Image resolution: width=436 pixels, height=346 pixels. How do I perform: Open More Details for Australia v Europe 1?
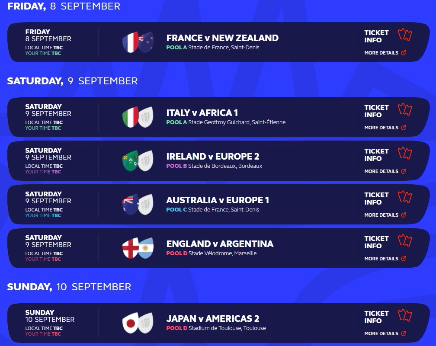point(385,215)
